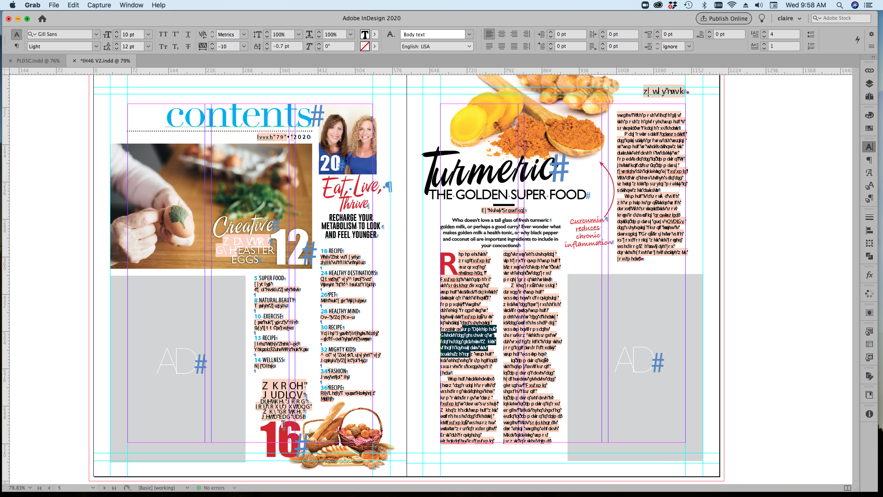Viewport: 883px width, 497px height.
Task: Click the No errors preflight status
Action: tap(214, 487)
